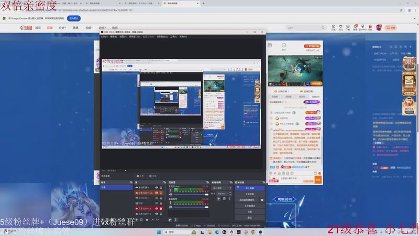The height and width of the screenshot is (236, 419).
Task: Increase transition duration with up arrow
Action: (x=230, y=192)
